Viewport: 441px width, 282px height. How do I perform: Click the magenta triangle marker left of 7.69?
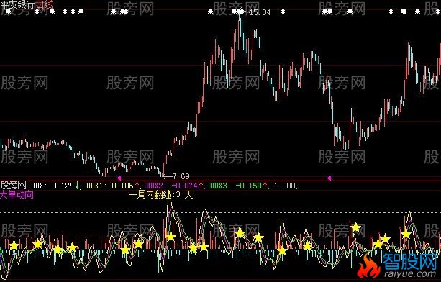click(119, 178)
